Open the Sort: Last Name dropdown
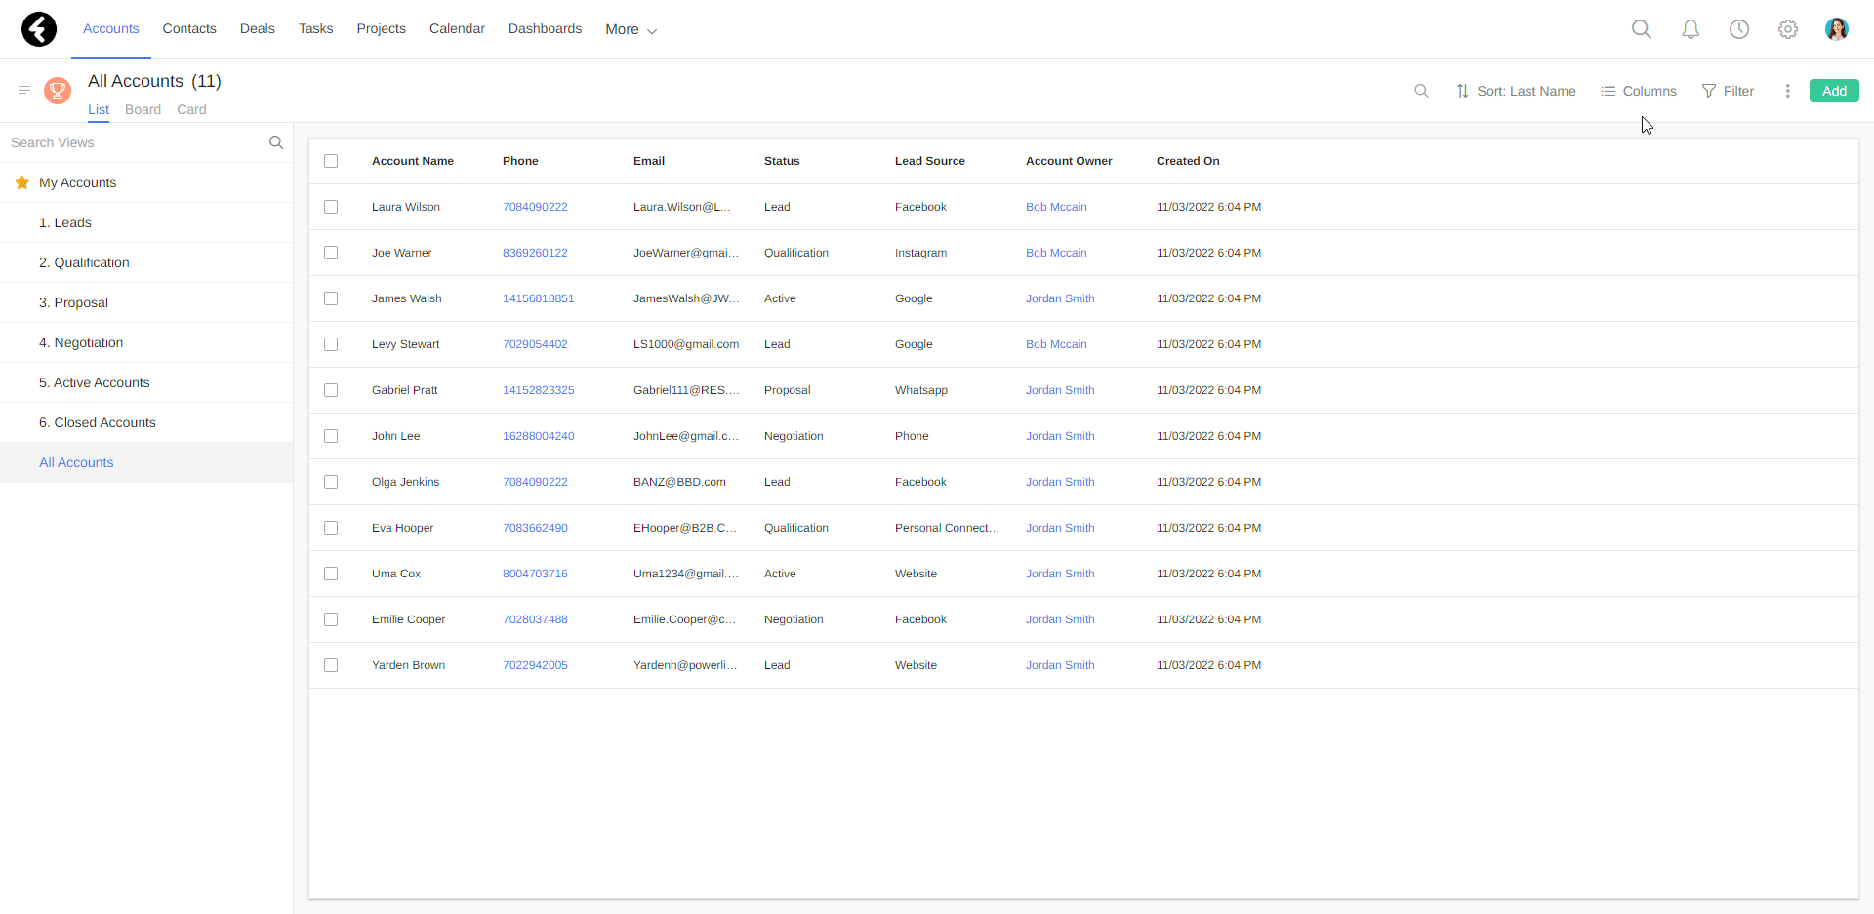 1516,91
